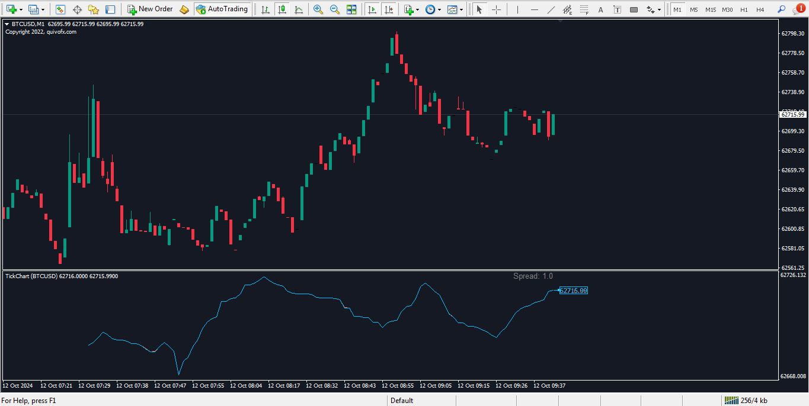The height and width of the screenshot is (406, 809).
Task: Switch to H1 timeframe
Action: (x=744, y=9)
